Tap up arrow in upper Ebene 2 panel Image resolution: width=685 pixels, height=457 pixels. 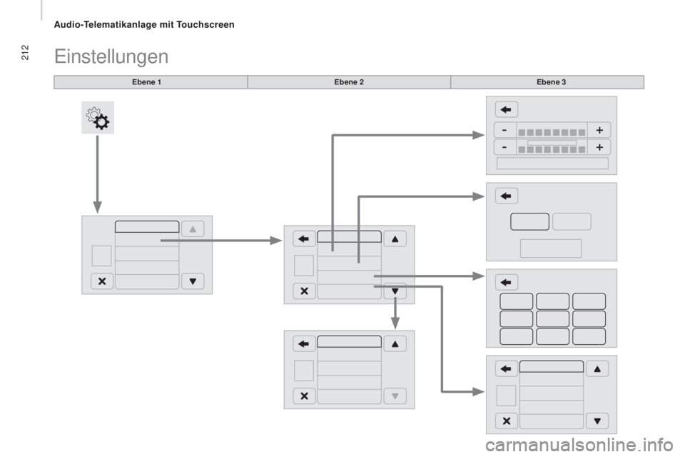pyautogui.click(x=395, y=238)
